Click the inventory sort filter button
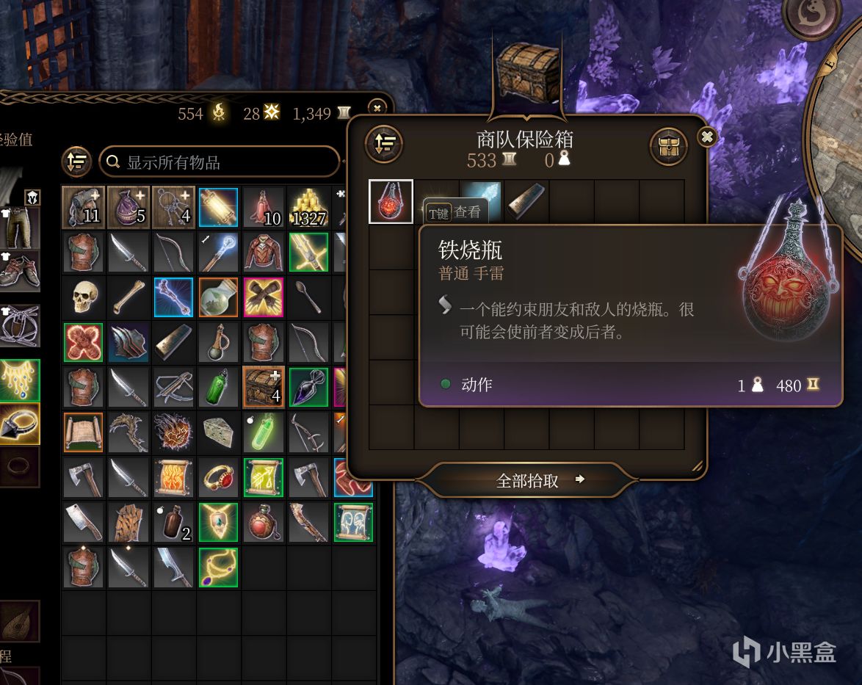862x685 pixels. [x=76, y=161]
